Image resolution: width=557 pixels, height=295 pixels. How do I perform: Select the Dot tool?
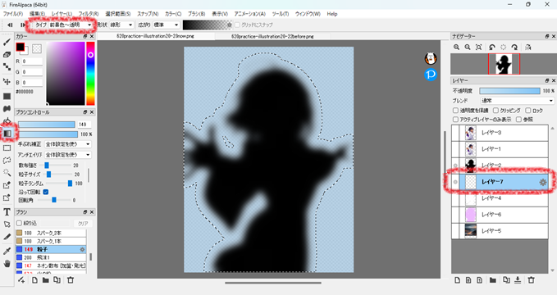coord(7,66)
